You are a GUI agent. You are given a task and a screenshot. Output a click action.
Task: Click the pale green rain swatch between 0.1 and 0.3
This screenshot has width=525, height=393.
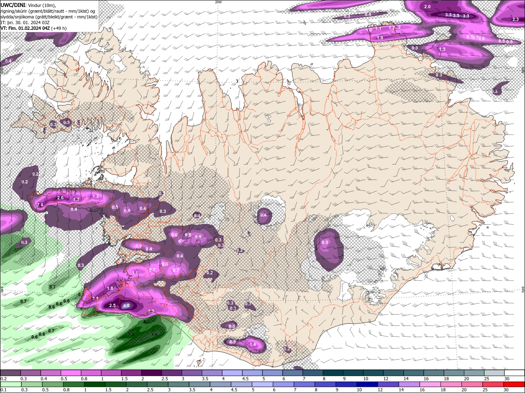(10, 384)
